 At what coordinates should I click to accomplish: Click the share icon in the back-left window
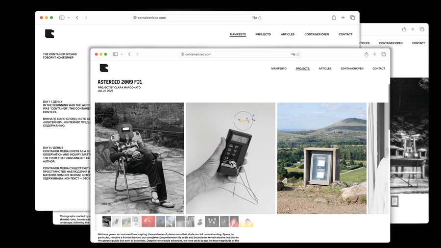[334, 18]
